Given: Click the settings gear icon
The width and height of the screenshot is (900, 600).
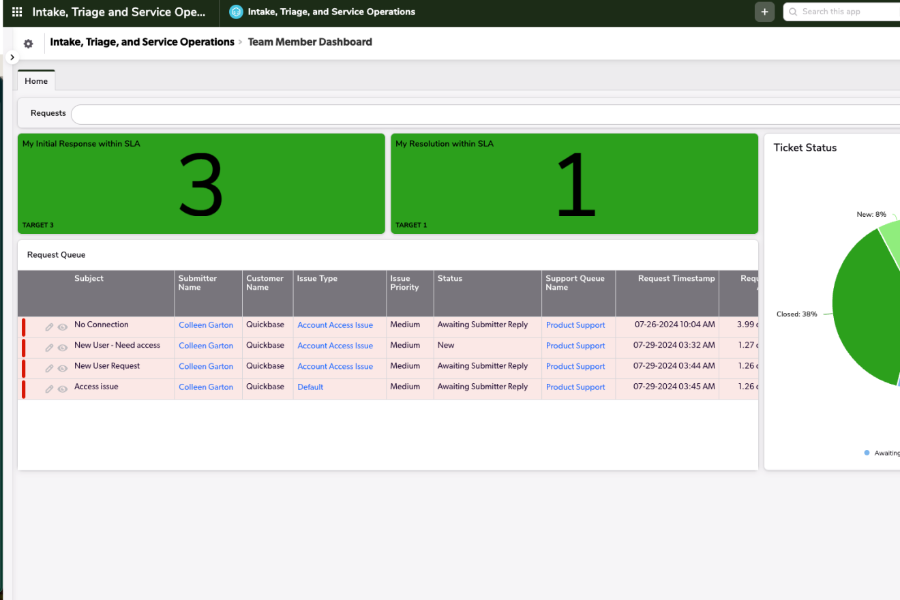Looking at the screenshot, I should click(28, 44).
